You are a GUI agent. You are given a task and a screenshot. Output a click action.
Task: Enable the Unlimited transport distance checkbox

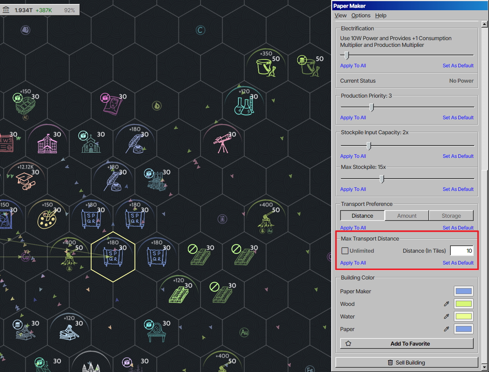[x=345, y=251]
